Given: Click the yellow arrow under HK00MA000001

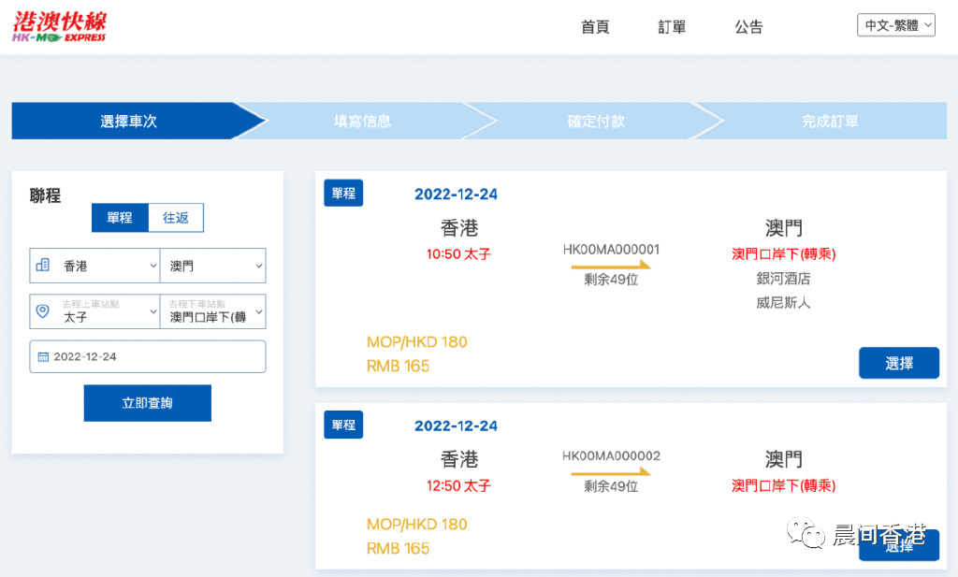Looking at the screenshot, I should (x=610, y=266).
